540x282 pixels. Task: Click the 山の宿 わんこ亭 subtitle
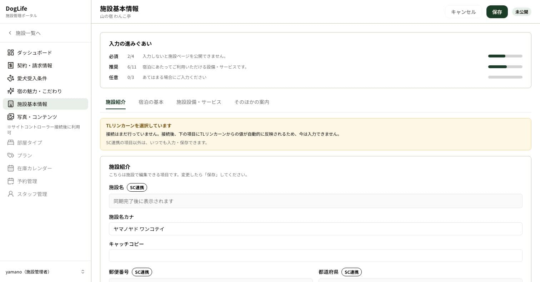[115, 16]
